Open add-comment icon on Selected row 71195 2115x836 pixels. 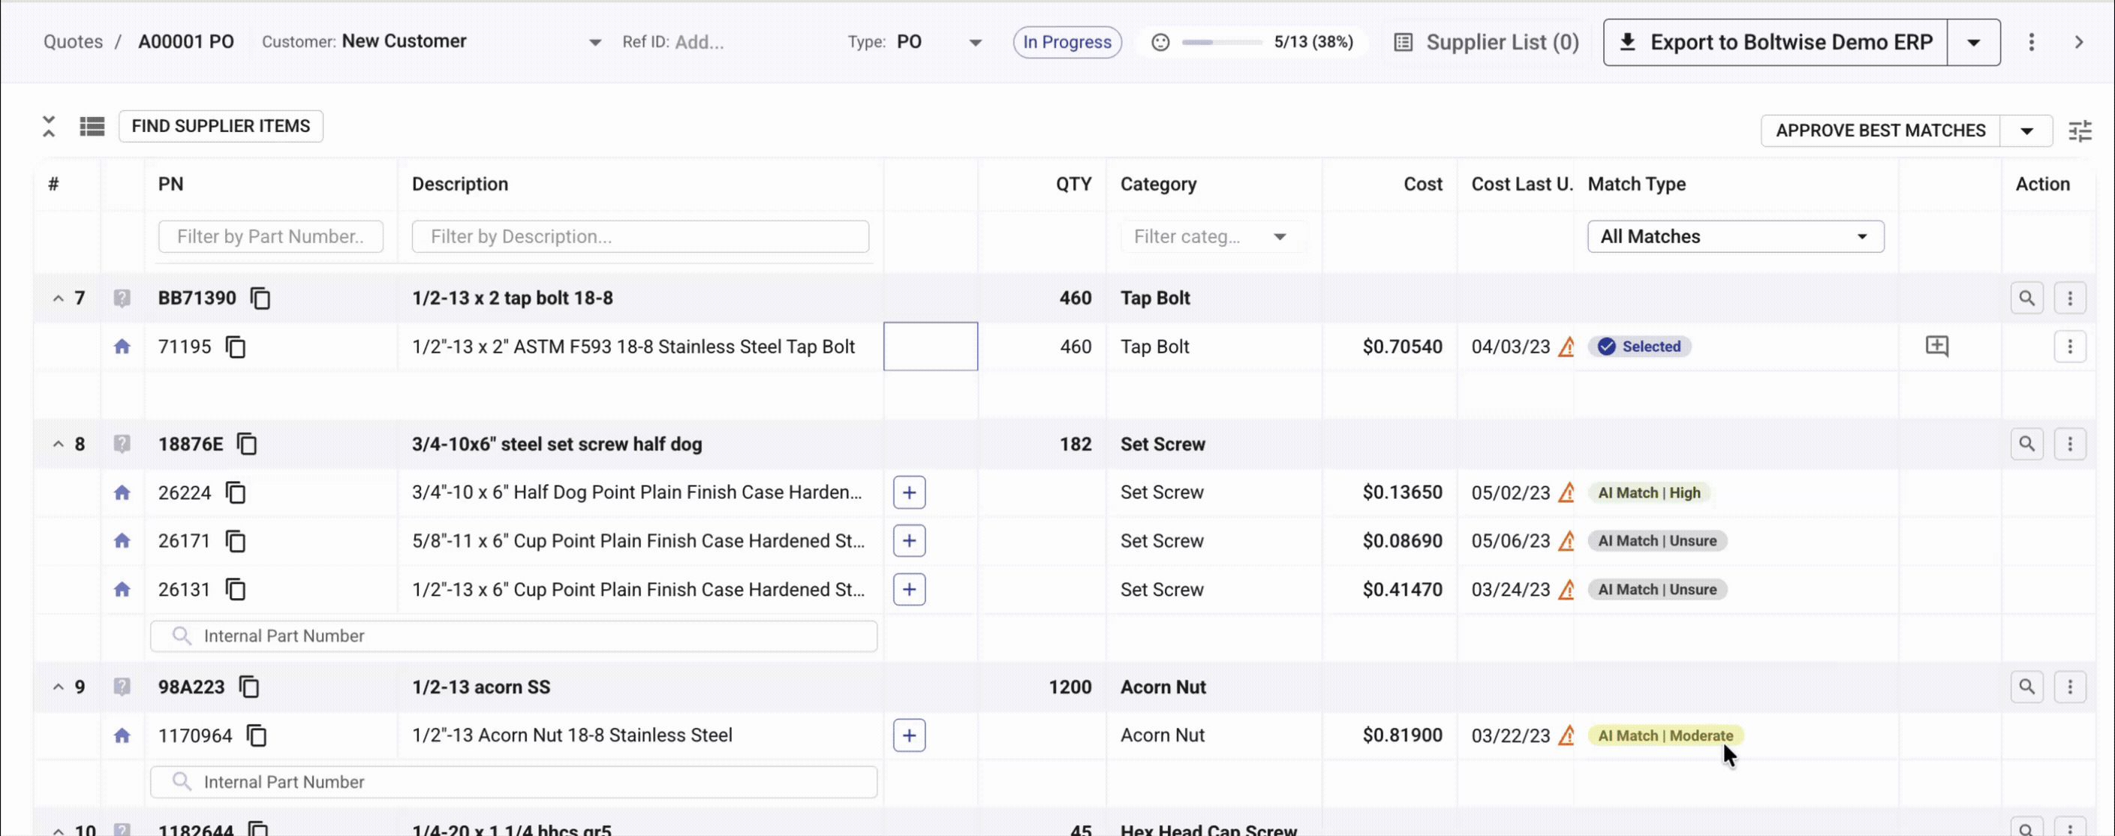[1937, 347]
